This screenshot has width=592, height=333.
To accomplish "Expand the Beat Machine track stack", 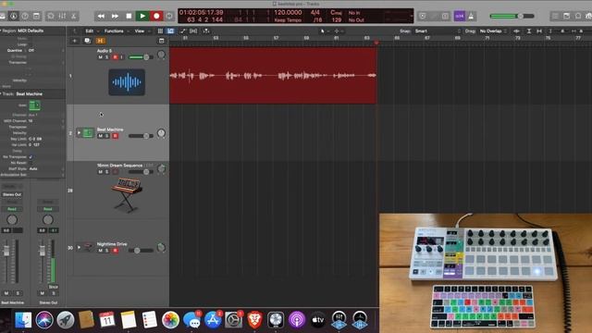I will click(x=79, y=133).
